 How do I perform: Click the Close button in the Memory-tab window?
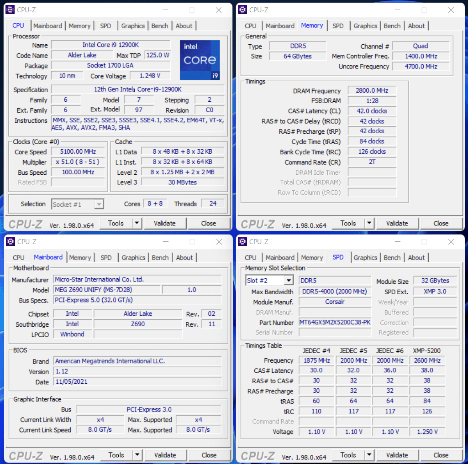click(x=441, y=223)
